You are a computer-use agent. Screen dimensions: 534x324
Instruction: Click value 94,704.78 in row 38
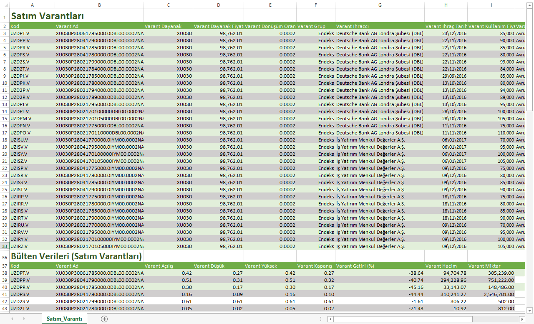[446, 273]
